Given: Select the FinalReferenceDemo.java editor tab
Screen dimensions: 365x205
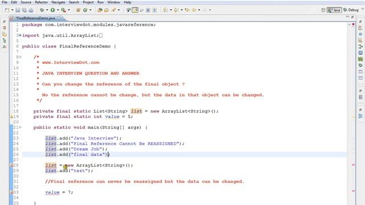Looking at the screenshot, I should (35, 18).
